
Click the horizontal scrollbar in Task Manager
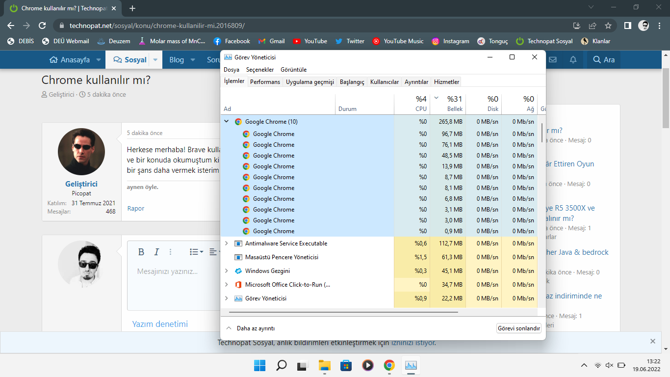pyautogui.click(x=343, y=312)
